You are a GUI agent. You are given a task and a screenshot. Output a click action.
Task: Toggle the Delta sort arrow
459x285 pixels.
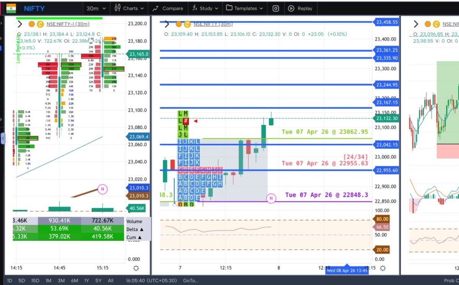(x=142, y=229)
